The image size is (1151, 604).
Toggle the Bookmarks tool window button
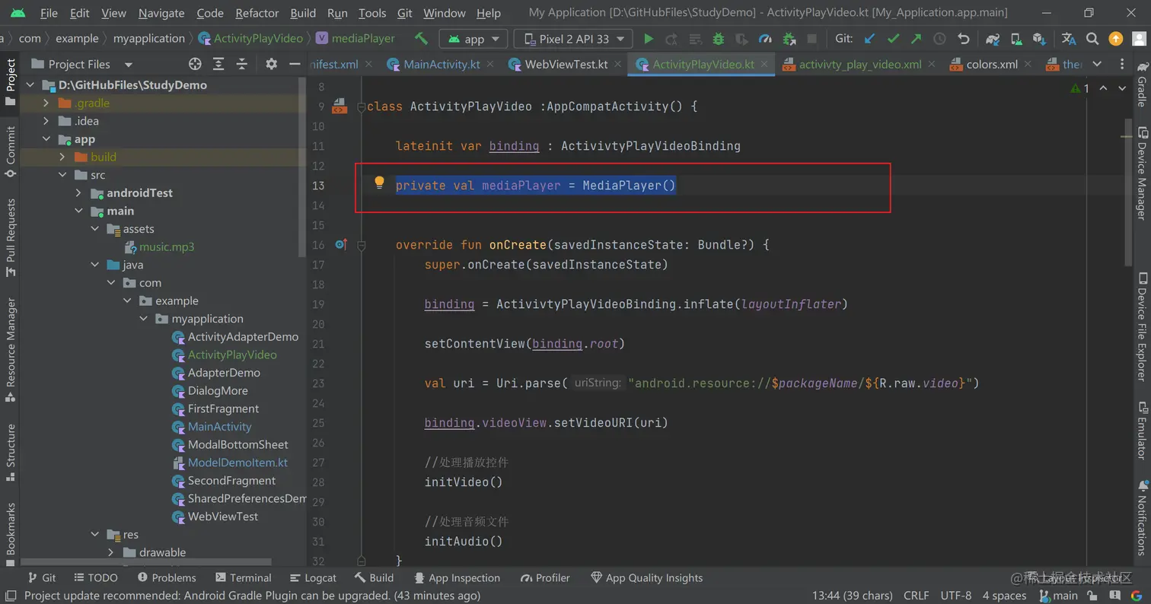10,533
